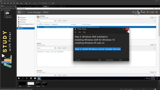Click the search icon in Events filter
The height and width of the screenshot is (90, 160).
[55, 48]
